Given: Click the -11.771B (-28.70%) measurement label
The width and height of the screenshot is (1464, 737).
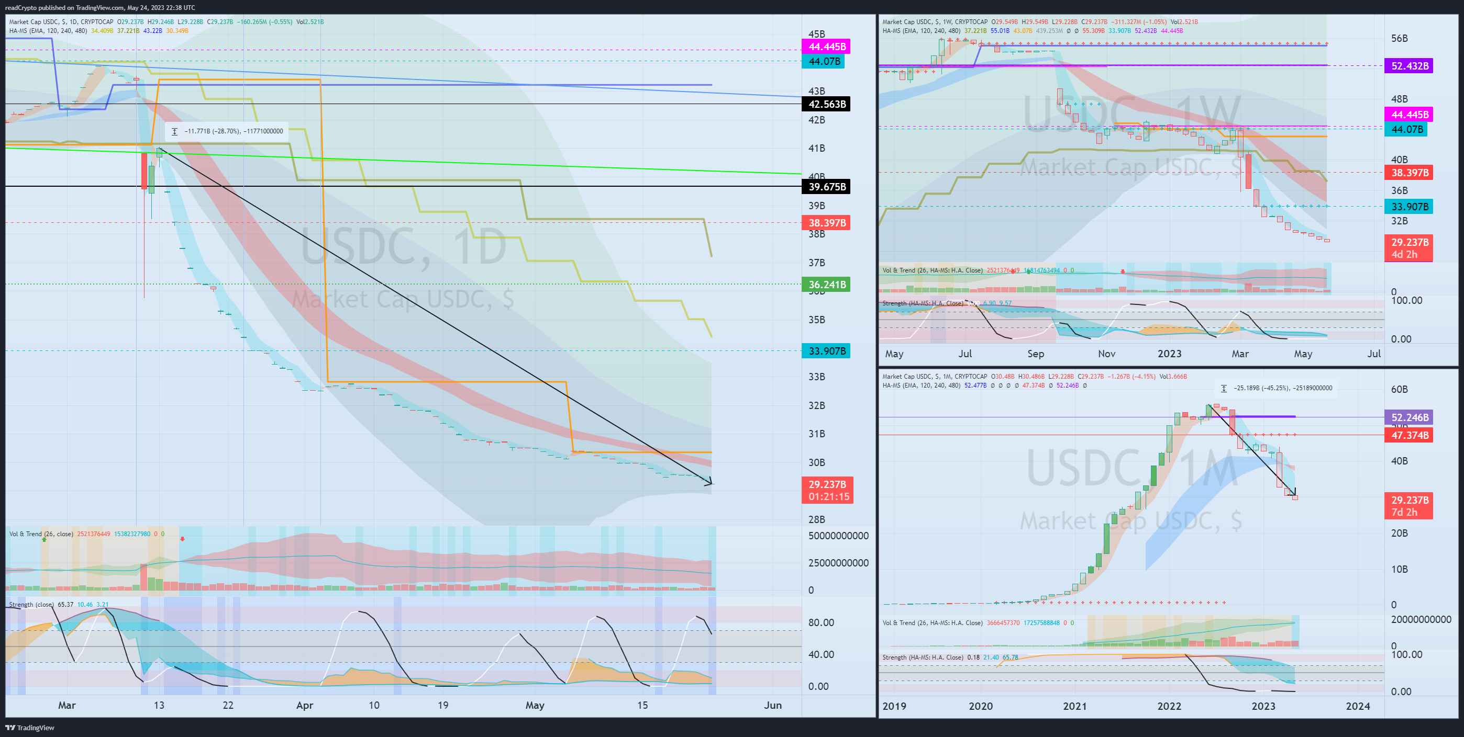Looking at the screenshot, I should pos(227,131).
